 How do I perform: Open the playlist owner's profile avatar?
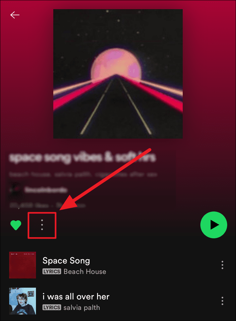point(16,190)
